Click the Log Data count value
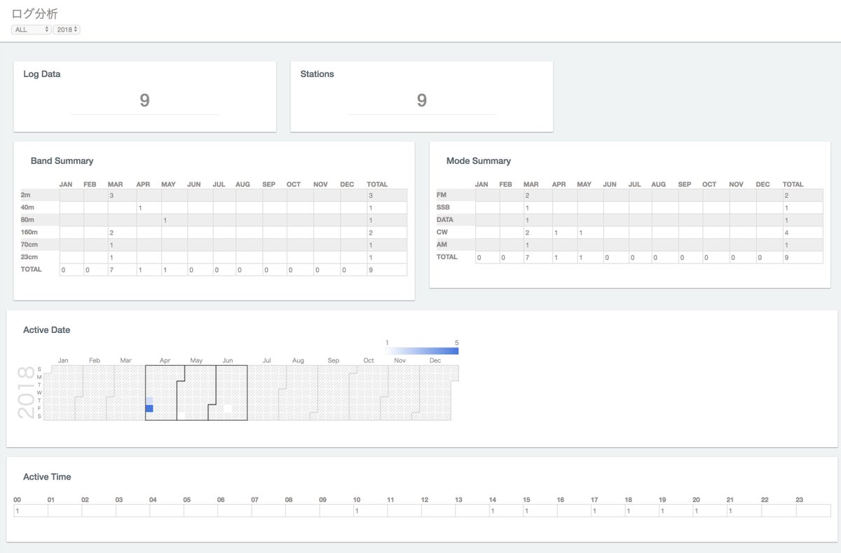 pyautogui.click(x=144, y=100)
